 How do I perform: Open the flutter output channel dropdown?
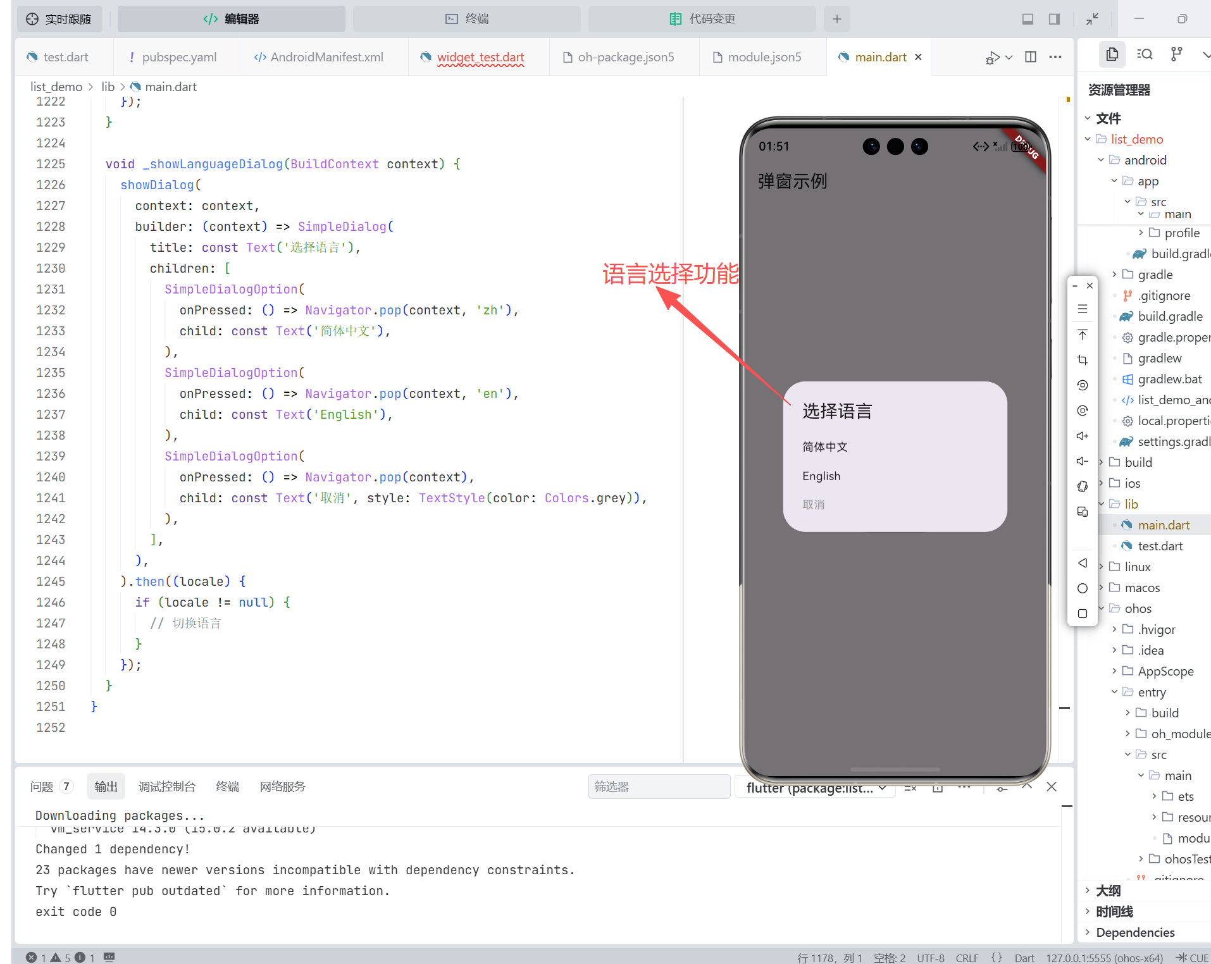(816, 788)
